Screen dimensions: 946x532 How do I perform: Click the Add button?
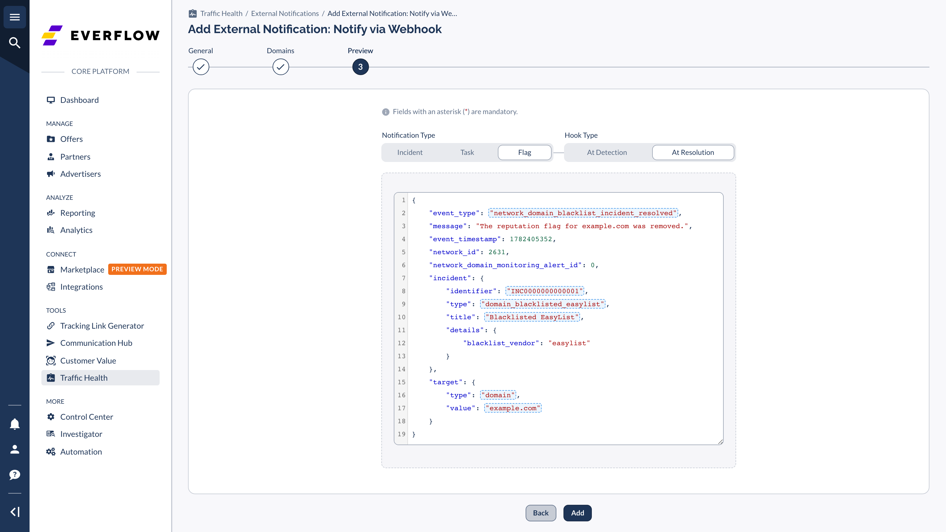577,513
